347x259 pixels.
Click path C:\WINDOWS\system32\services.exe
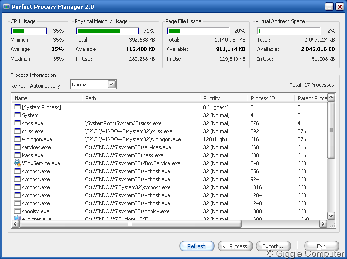(128, 147)
